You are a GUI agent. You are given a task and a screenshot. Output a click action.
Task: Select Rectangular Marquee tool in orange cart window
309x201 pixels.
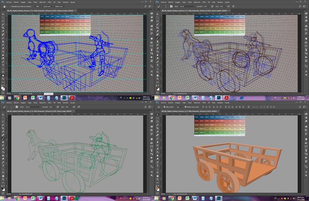[157, 118]
